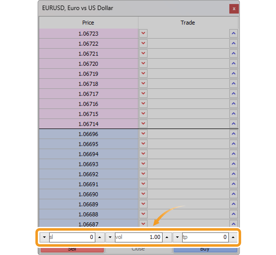Increase the tp value with its up arrow
Image resolution: width=276 pixels, height=255 pixels.
click(233, 237)
